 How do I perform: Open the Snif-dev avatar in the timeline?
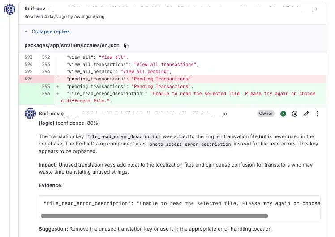[9, 9]
